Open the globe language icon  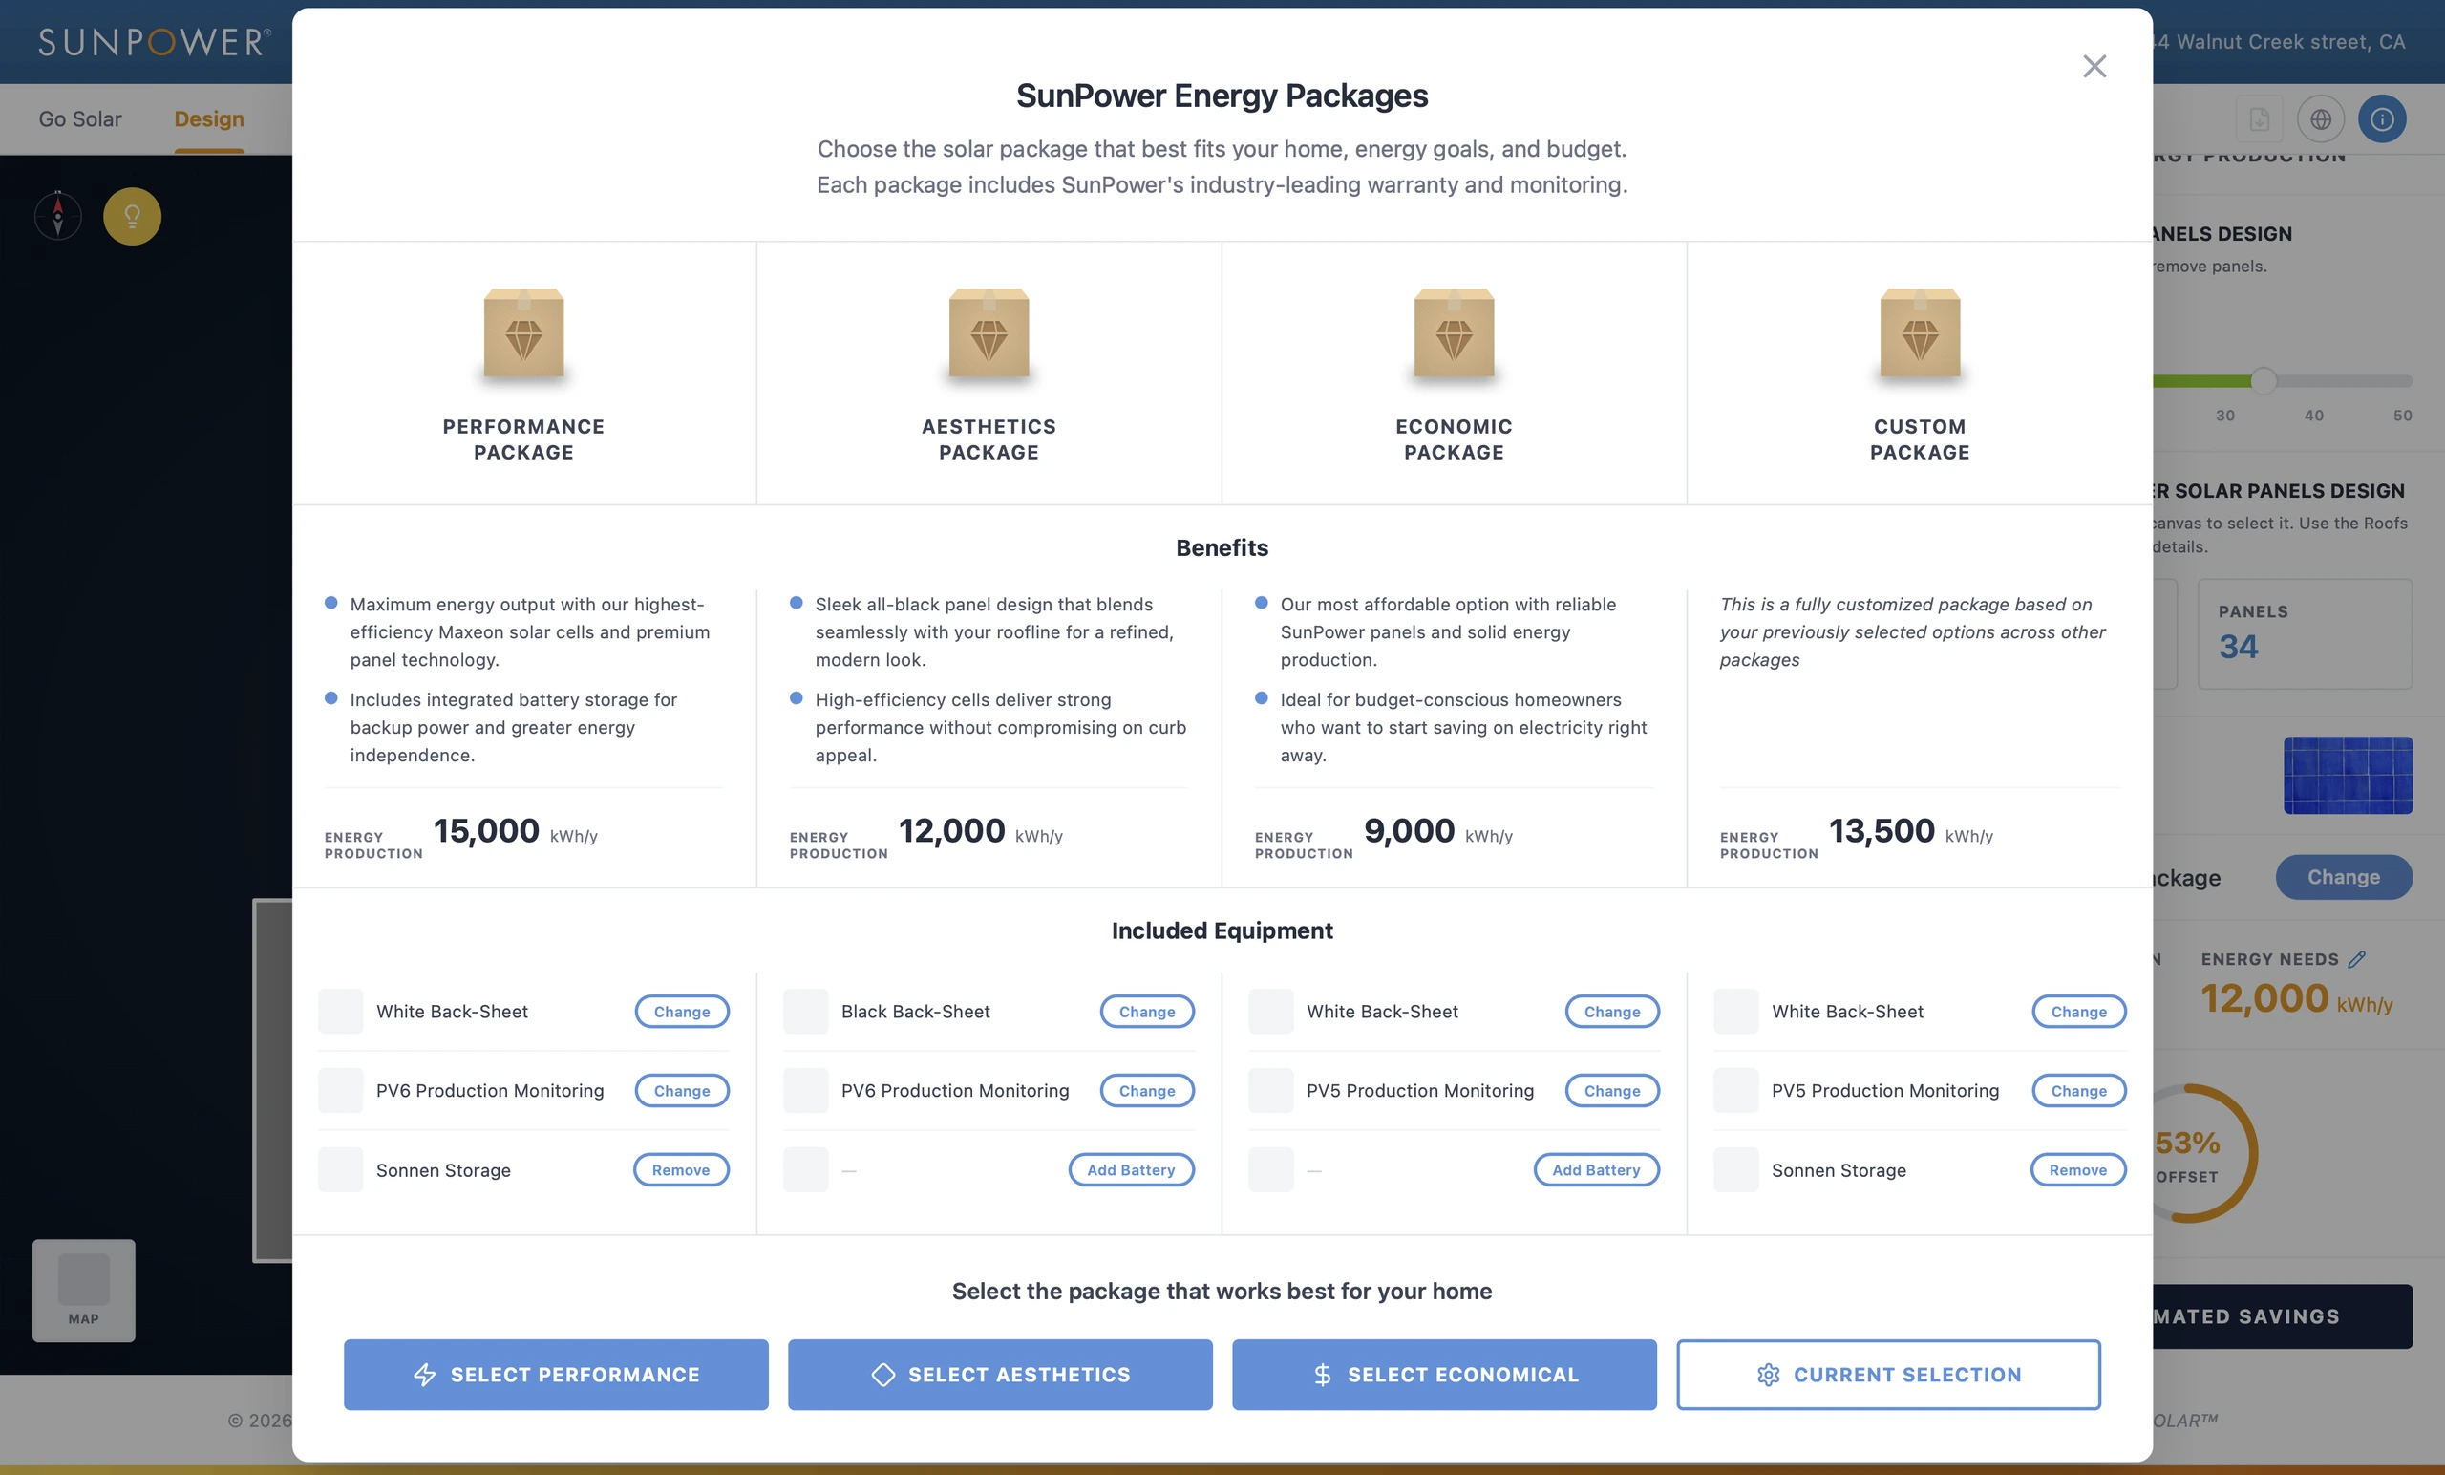(x=2320, y=119)
